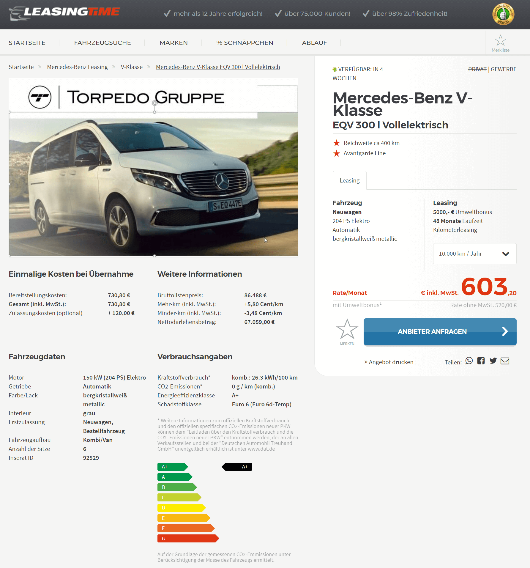Click the Torpedo Gruppe dealer logo

coord(126,97)
